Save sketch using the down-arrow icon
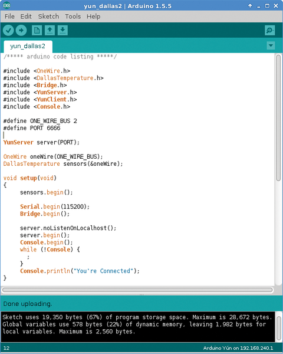 (x=62, y=30)
